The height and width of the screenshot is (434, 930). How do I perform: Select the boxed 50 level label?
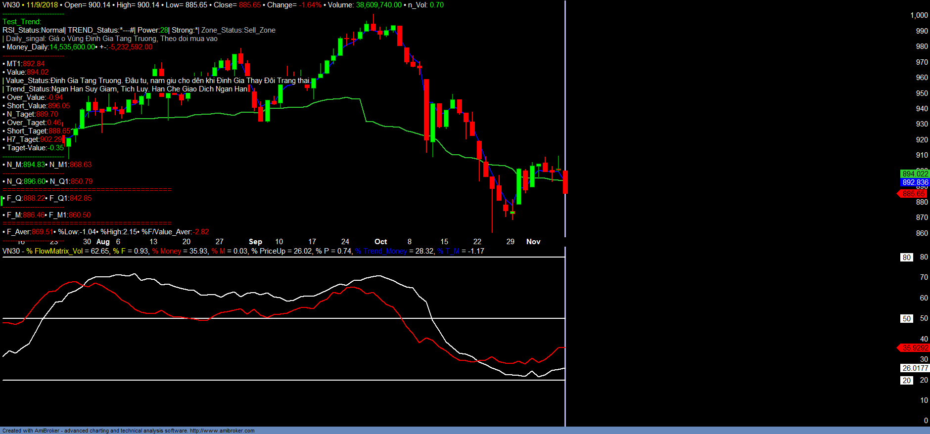pyautogui.click(x=906, y=319)
